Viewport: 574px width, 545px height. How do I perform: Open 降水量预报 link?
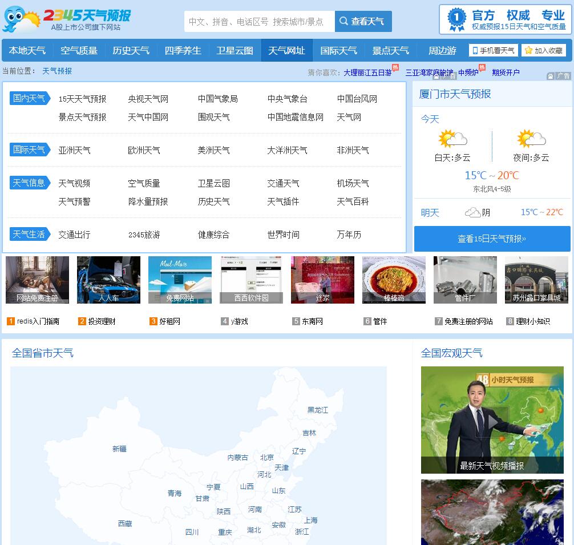pos(148,201)
